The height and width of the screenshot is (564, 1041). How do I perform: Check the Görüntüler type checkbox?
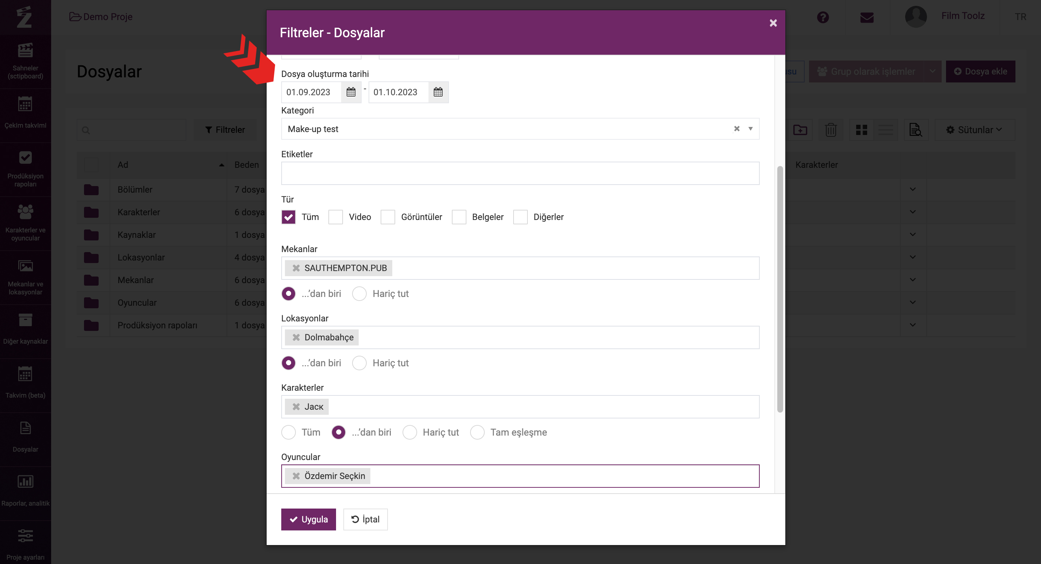pyautogui.click(x=388, y=217)
